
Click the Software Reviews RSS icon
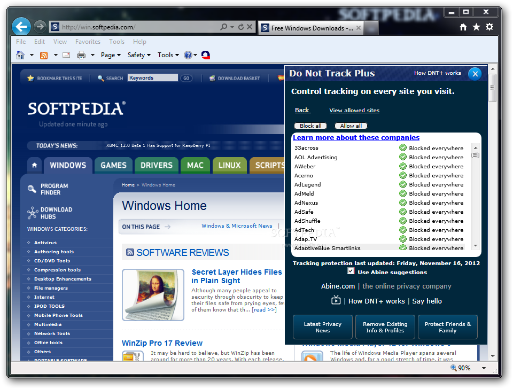point(130,252)
